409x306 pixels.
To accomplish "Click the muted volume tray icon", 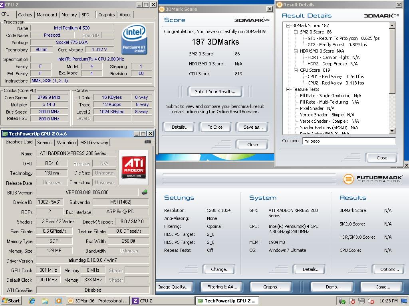I will pos(371,301).
